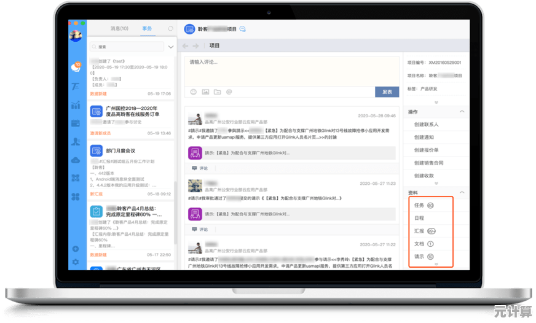Click the back arrow in navigation bar
The image size is (536, 323).
[186, 46]
